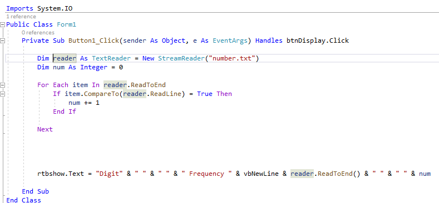439x203 pixels.
Task: Click "System.IO" in the Imports line
Action: coord(55,9)
